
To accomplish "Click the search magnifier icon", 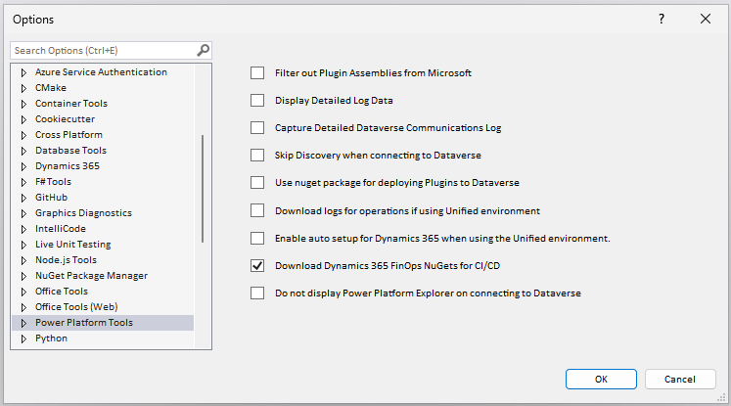I will click(203, 50).
